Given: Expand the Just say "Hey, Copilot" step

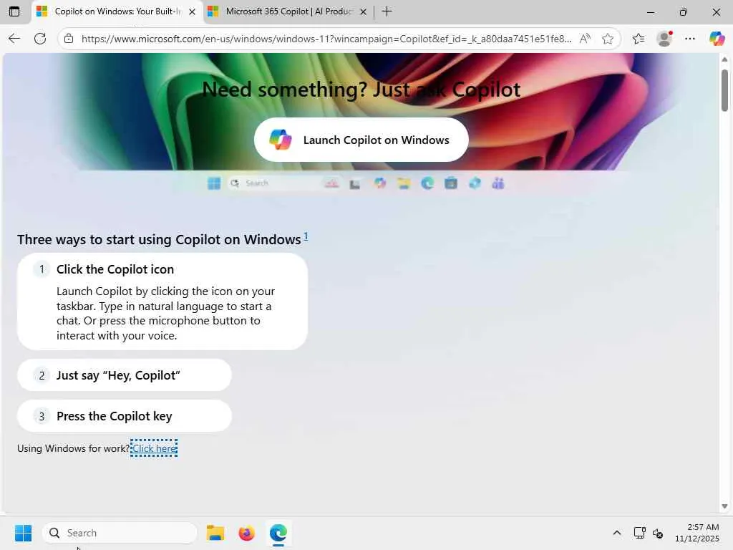Looking at the screenshot, I should [x=125, y=375].
